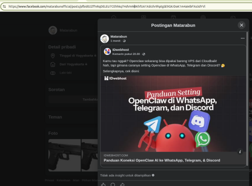Click the '1 menit' post timestamp

115,41
